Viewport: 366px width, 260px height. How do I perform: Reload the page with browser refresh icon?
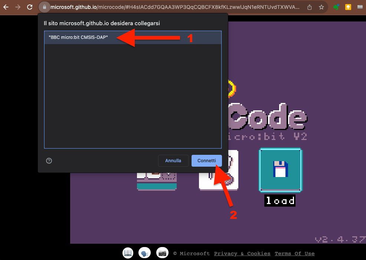(x=30, y=7)
